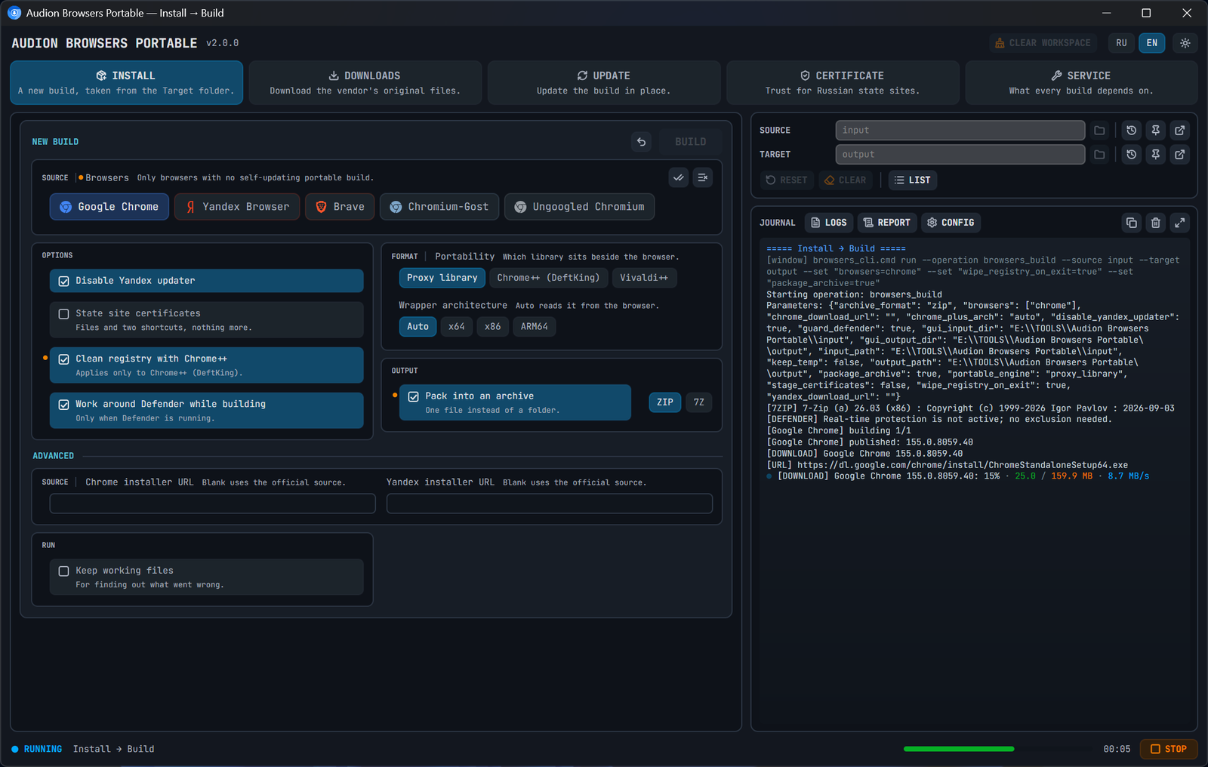Open the CERTIFICATE tab
1208x767 pixels.
(843, 82)
